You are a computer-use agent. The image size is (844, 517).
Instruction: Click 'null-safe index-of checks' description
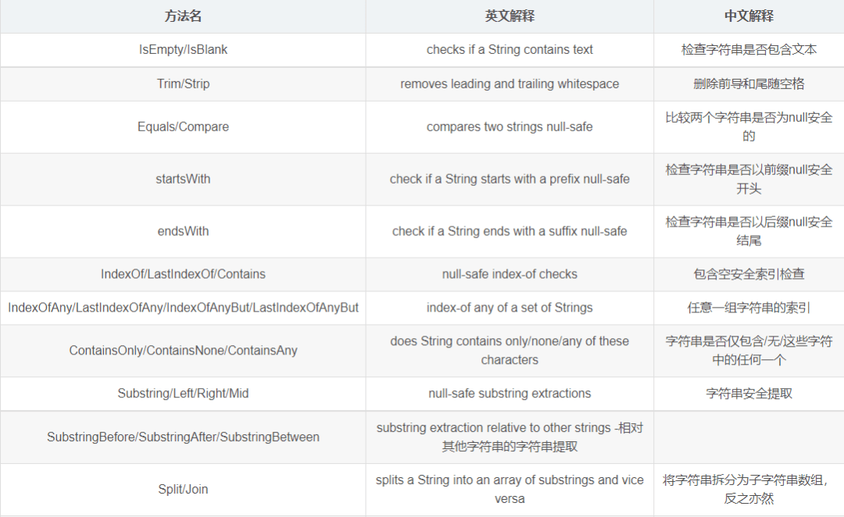pos(510,274)
